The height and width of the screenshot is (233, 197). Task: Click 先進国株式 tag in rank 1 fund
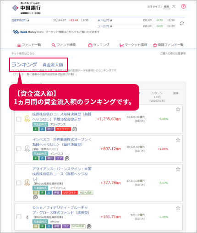(40, 124)
